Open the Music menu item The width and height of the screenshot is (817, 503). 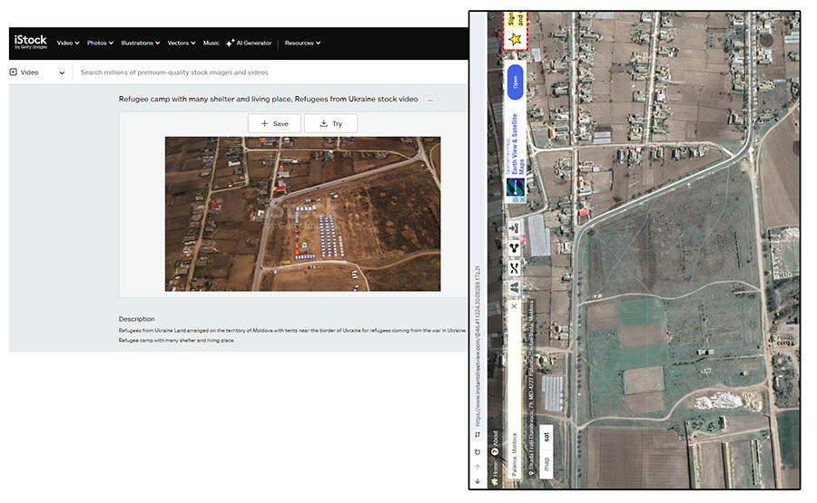point(211,44)
